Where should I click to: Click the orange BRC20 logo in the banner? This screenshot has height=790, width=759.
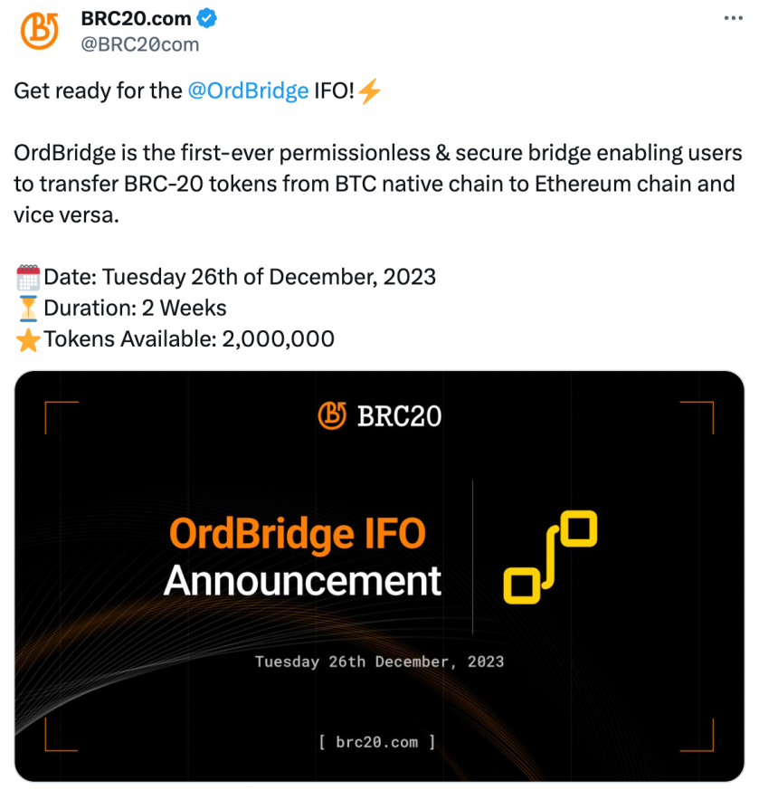coord(333,415)
